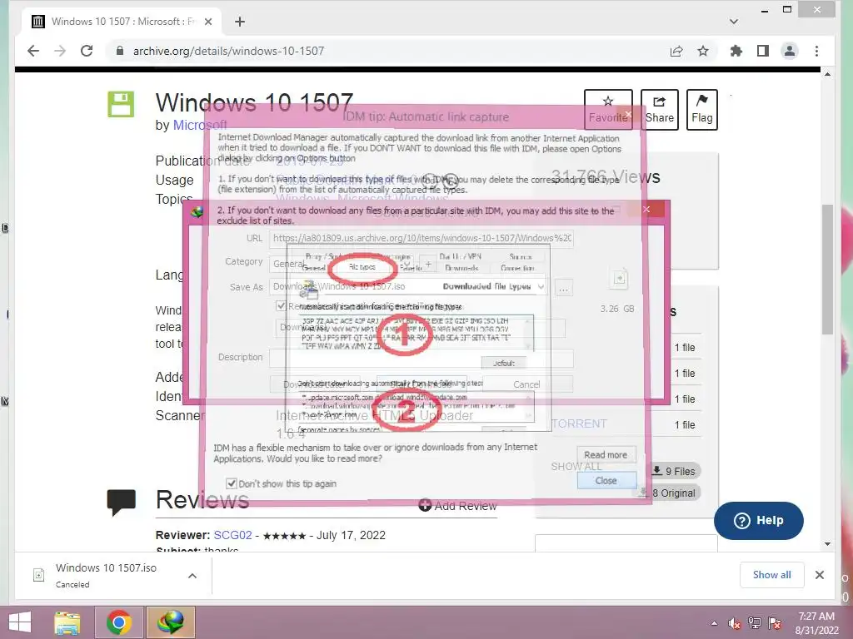Image resolution: width=853 pixels, height=639 pixels.
Task: Expand the Windows 10 1507.iso download options
Action: point(192,576)
